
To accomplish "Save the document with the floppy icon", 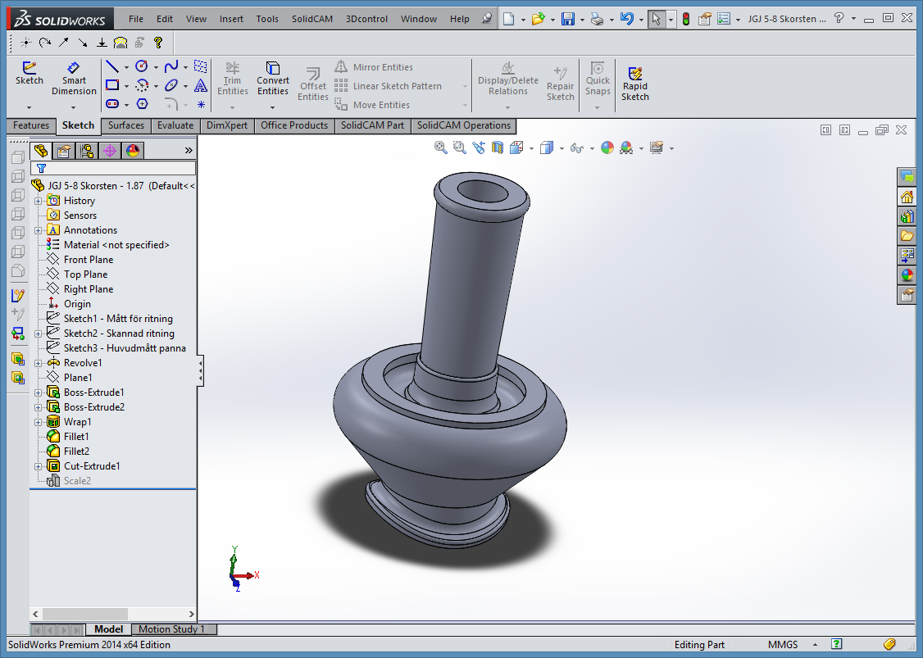I will point(567,19).
